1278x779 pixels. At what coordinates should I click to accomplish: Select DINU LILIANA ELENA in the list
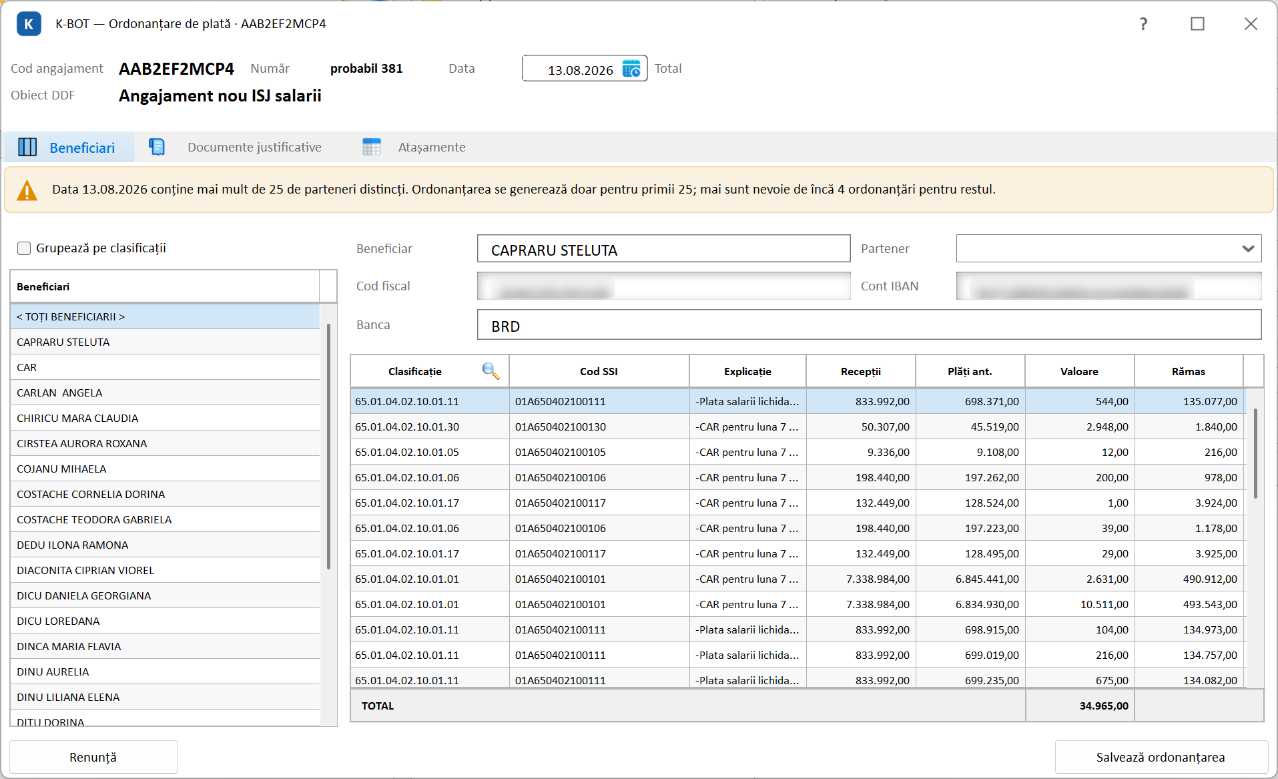(x=165, y=697)
